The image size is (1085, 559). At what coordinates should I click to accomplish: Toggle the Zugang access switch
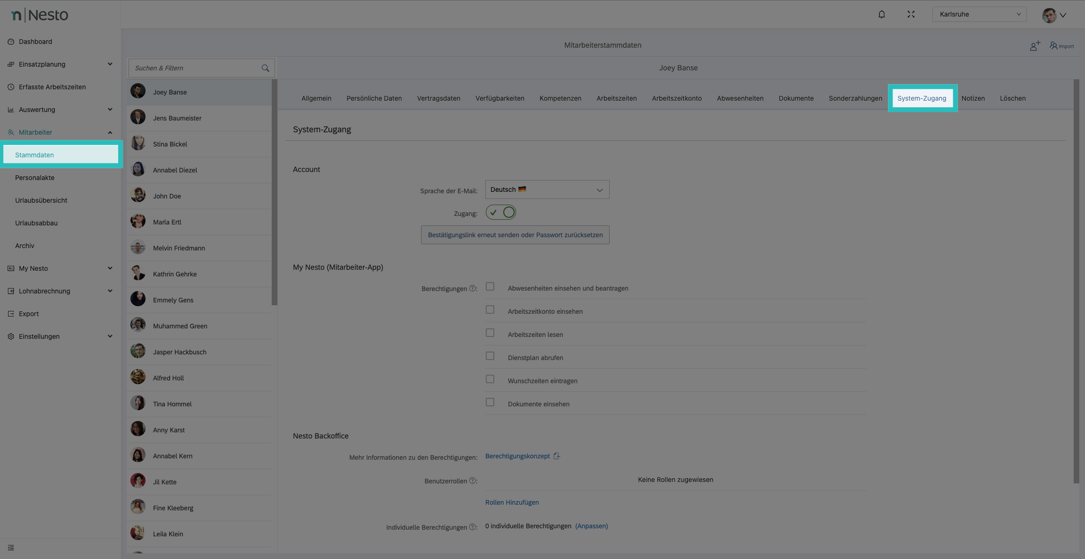pyautogui.click(x=500, y=213)
